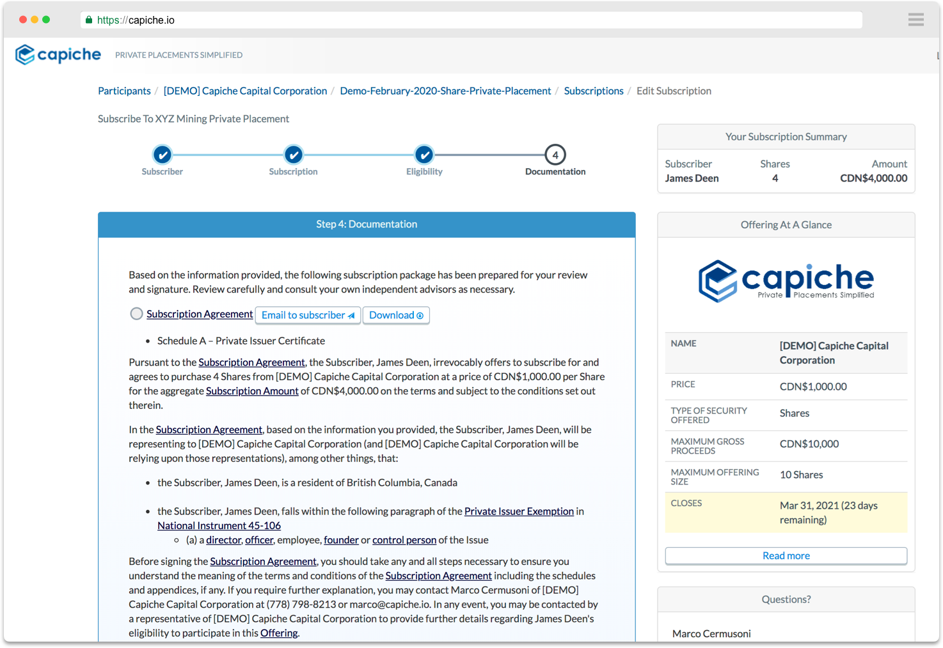Click the maximum gross proceeds CDN$10,000 value
Screen dimensions: 943x648
(809, 444)
